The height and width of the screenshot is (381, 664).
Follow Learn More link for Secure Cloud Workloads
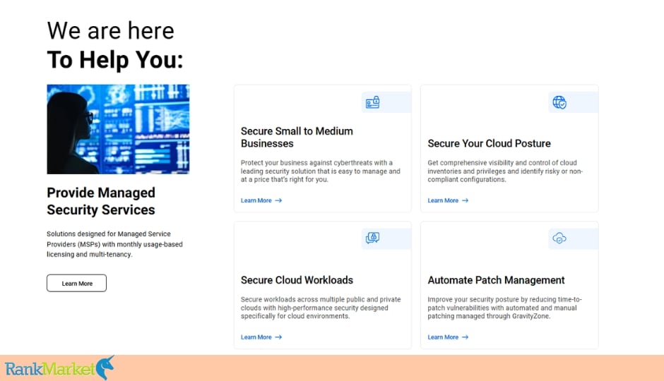[x=256, y=337]
